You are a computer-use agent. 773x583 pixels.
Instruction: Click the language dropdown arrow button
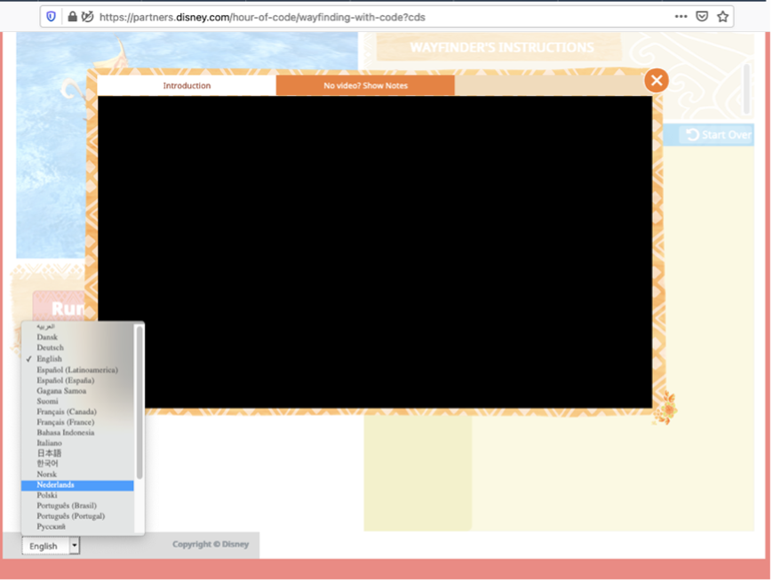[75, 546]
